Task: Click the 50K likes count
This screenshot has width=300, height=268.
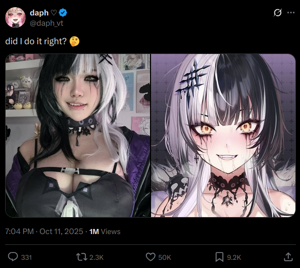Action: 164,257
